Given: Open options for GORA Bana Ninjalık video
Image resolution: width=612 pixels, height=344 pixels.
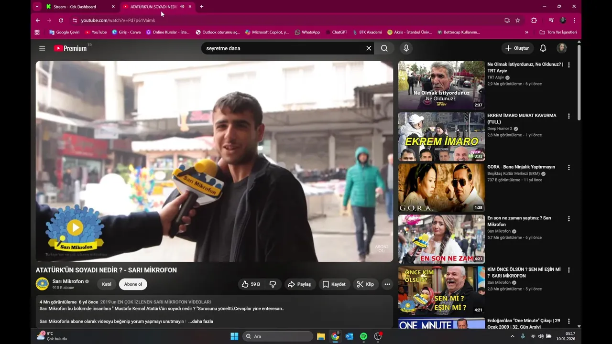Looking at the screenshot, I should pos(569,168).
